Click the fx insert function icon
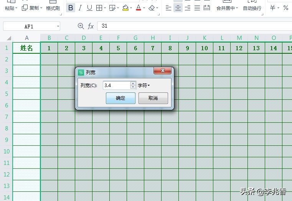 pos(91,26)
